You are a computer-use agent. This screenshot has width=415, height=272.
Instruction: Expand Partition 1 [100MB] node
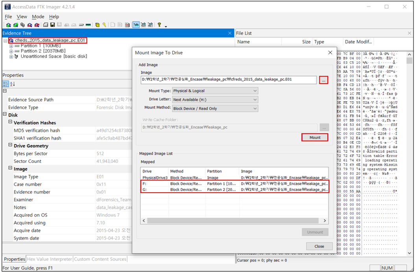point(11,46)
